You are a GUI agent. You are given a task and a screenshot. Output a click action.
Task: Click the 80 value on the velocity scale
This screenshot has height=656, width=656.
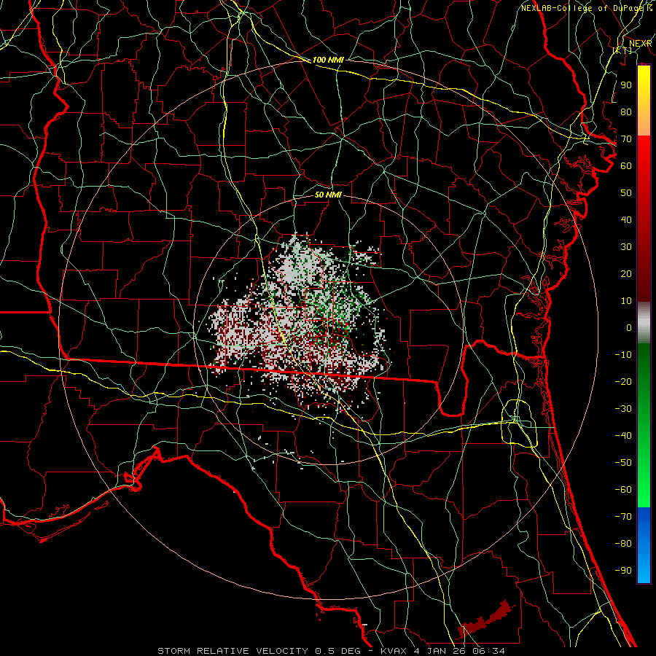[626, 112]
